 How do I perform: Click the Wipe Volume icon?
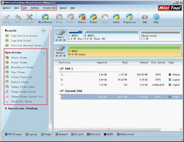pos(7,72)
